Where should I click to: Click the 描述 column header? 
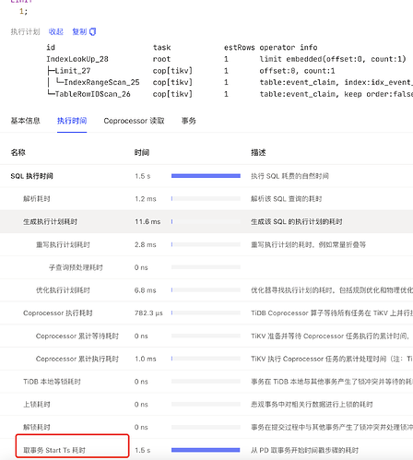click(258, 152)
